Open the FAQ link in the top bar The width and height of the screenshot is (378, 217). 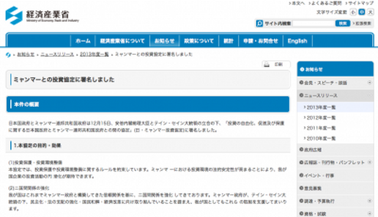point(325,3)
